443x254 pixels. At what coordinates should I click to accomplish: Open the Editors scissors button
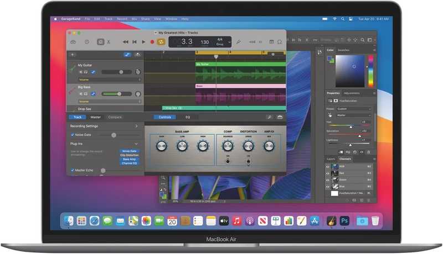[x=109, y=42]
